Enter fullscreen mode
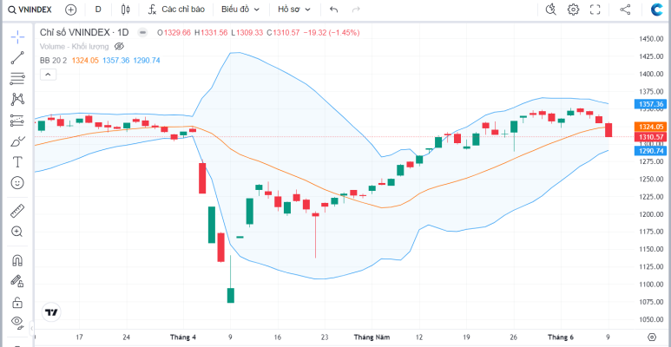 point(595,10)
